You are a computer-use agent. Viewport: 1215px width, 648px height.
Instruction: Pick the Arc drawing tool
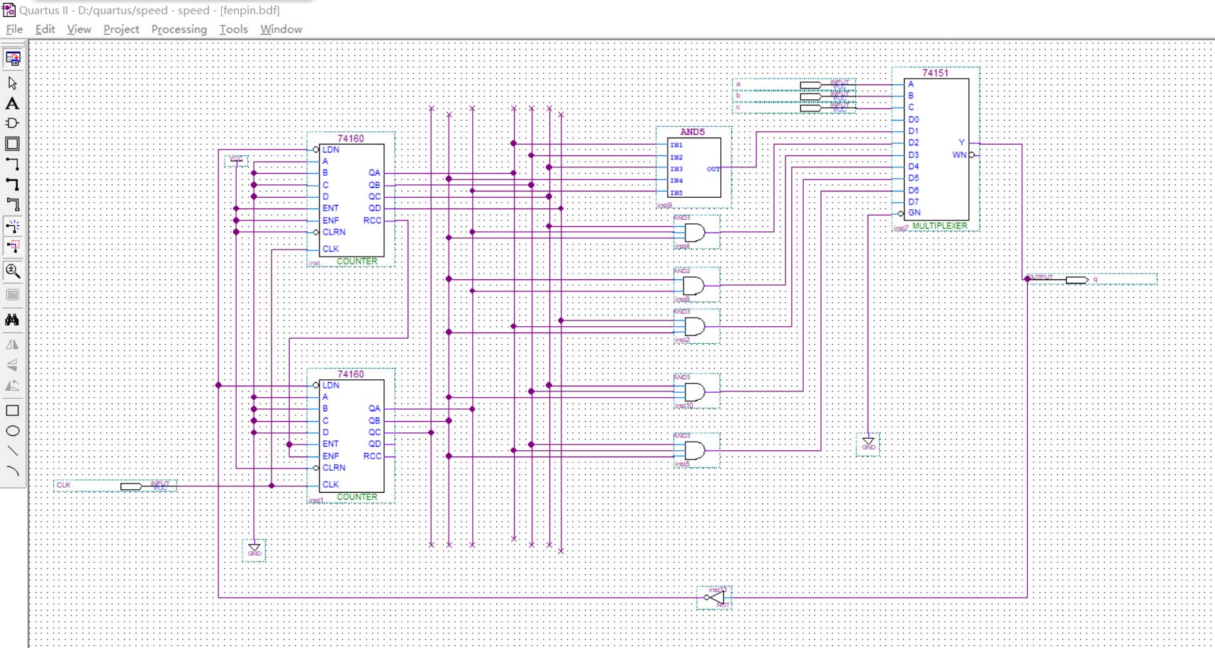pos(12,471)
